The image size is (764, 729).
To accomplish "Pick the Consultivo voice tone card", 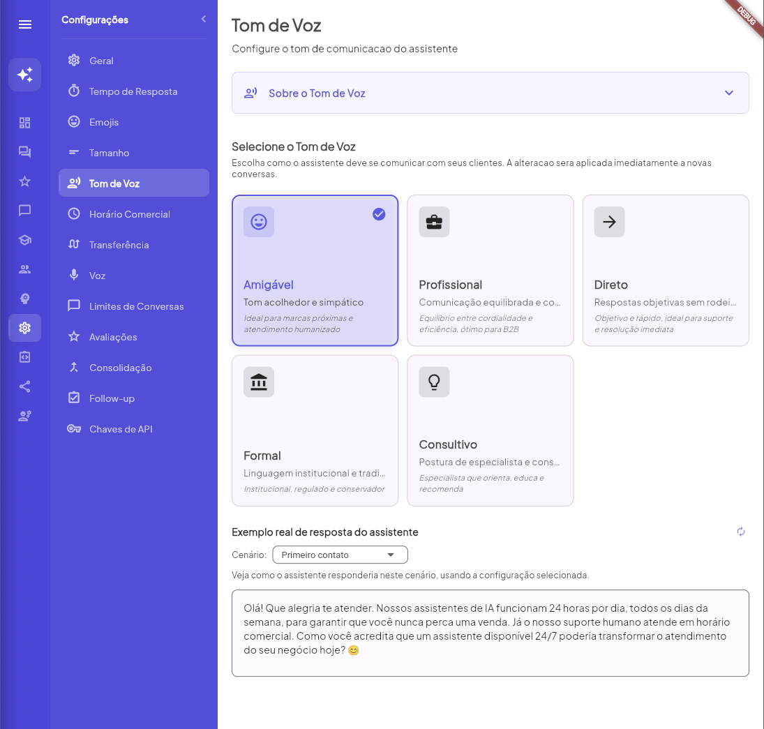I will [490, 430].
